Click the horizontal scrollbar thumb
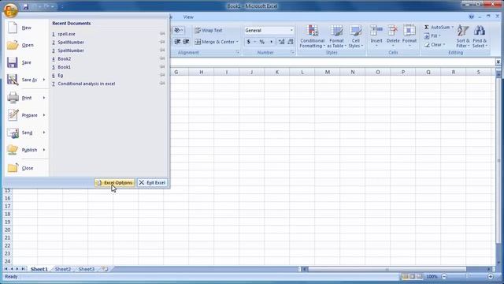This screenshot has width=504, height=284. (387, 269)
